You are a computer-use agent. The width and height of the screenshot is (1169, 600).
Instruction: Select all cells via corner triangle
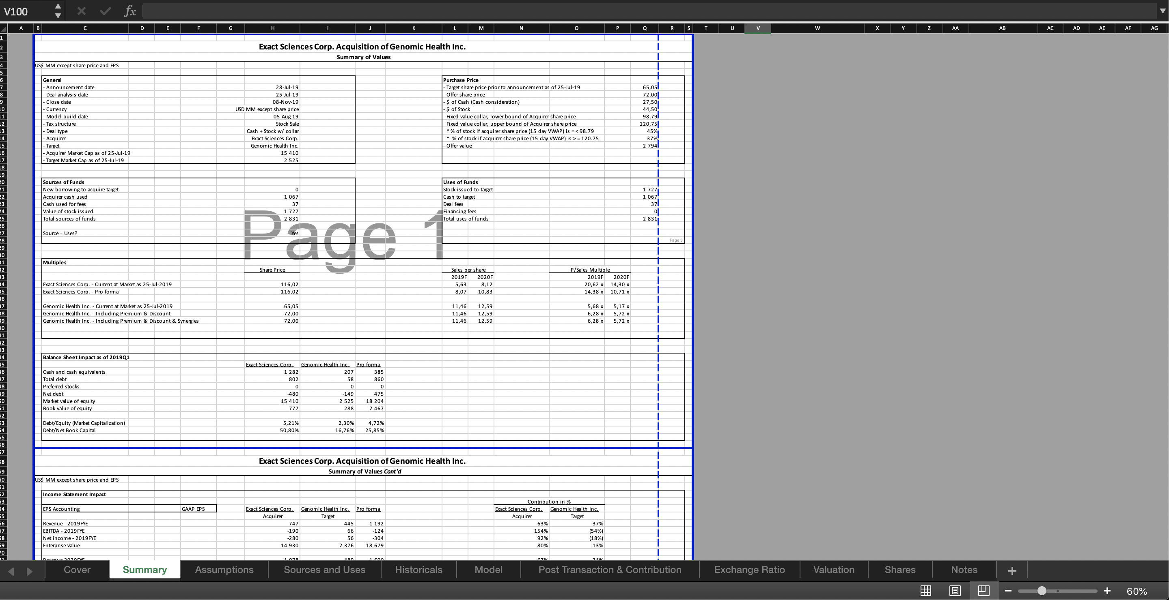[4, 28]
